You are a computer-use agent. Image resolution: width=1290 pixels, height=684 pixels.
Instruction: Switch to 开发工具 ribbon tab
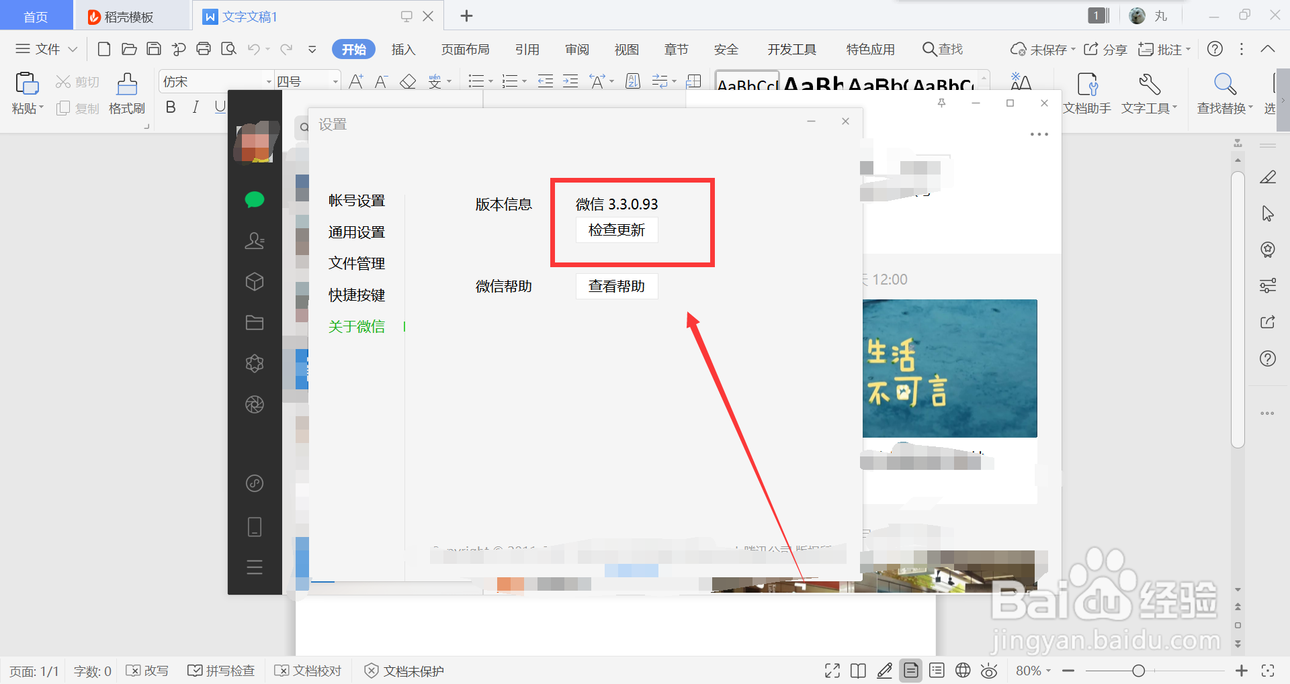click(x=792, y=50)
